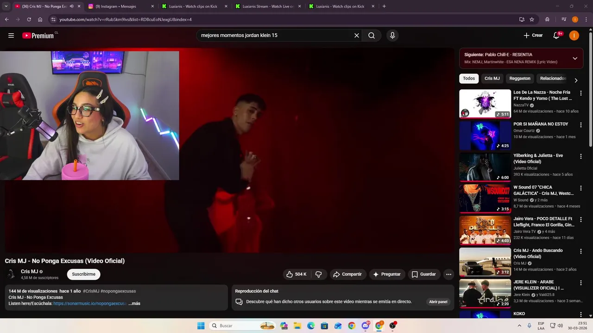Open the browser home page button

tap(40, 19)
